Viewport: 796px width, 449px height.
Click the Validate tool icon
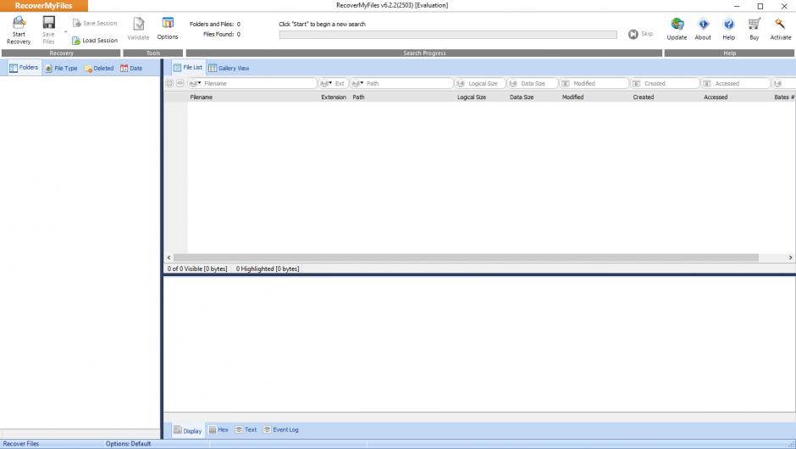[138, 24]
